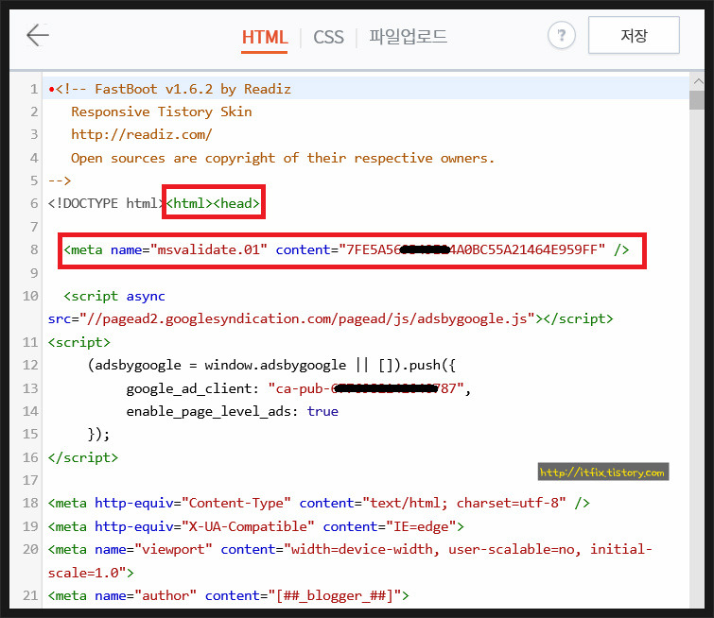Select line number 10 in the gutter
Viewport: 714px width, 618px height.
click(x=30, y=296)
